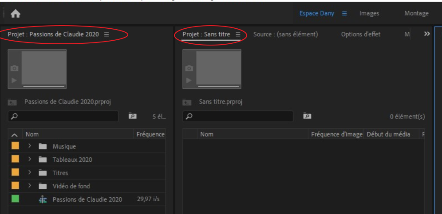Open the Source : (sans élément) tab

tap(285, 34)
